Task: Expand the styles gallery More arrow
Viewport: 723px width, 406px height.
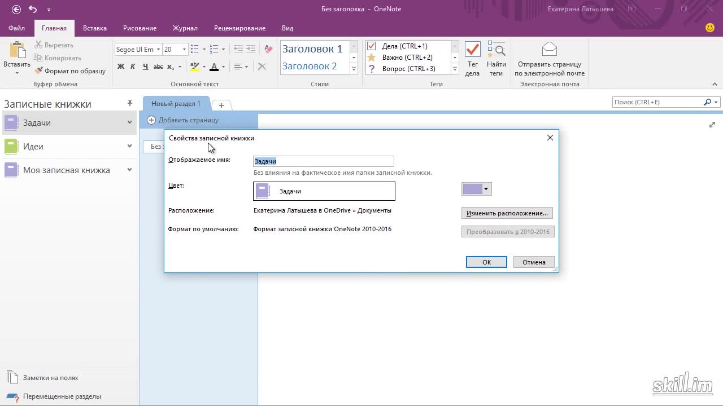Action: pos(354,69)
